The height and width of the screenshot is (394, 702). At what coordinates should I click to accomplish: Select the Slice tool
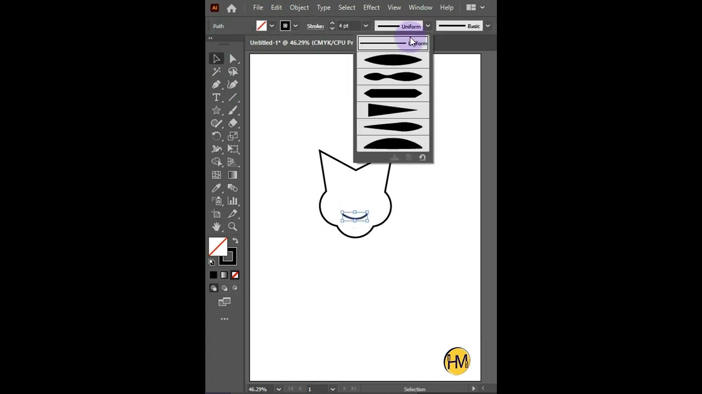[233, 214]
